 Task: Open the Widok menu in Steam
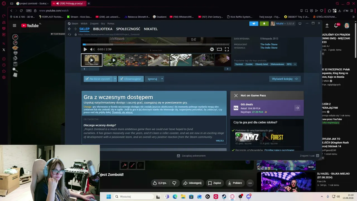click(x=84, y=24)
